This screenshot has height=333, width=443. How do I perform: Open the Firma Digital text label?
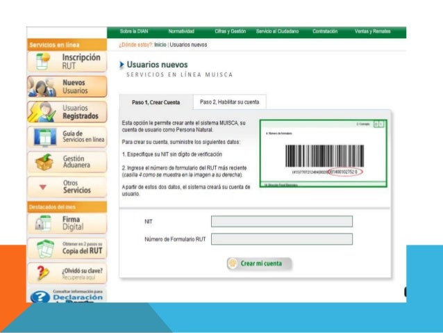coord(73,223)
